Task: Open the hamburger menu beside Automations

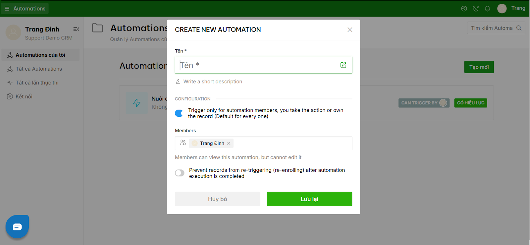Action: pyautogui.click(x=7, y=9)
